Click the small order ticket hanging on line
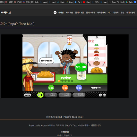The image size is (137, 137). coord(70,40)
